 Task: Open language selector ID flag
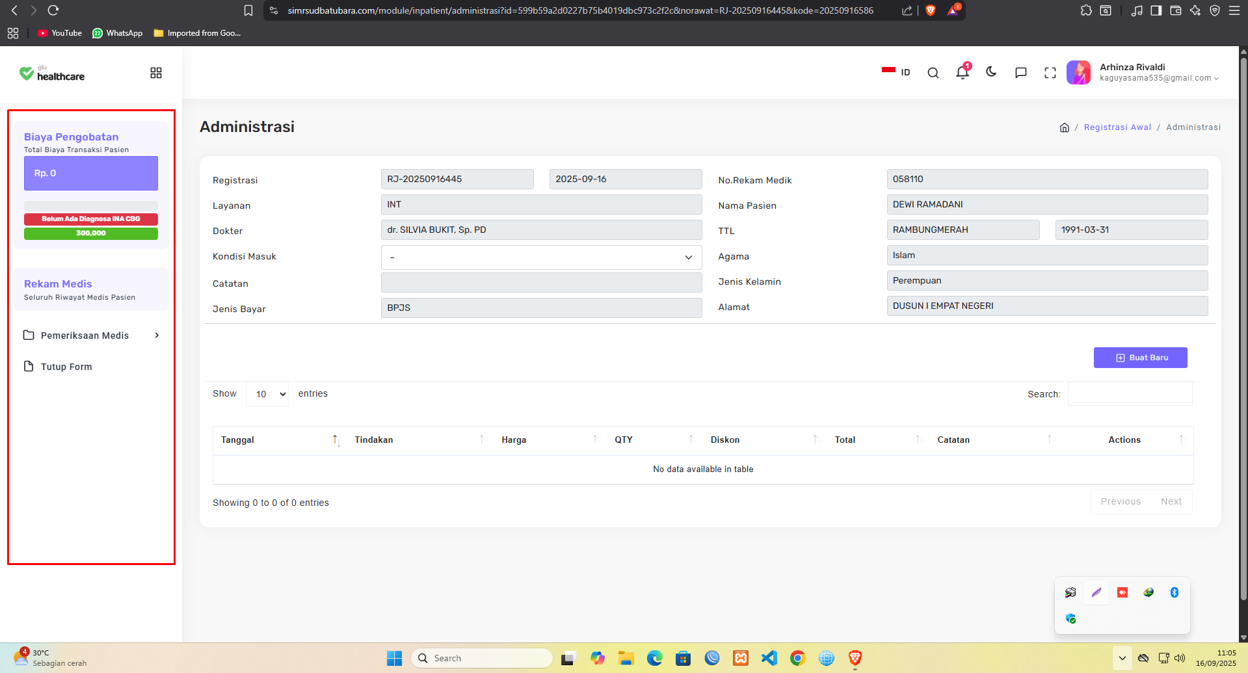[x=896, y=72]
